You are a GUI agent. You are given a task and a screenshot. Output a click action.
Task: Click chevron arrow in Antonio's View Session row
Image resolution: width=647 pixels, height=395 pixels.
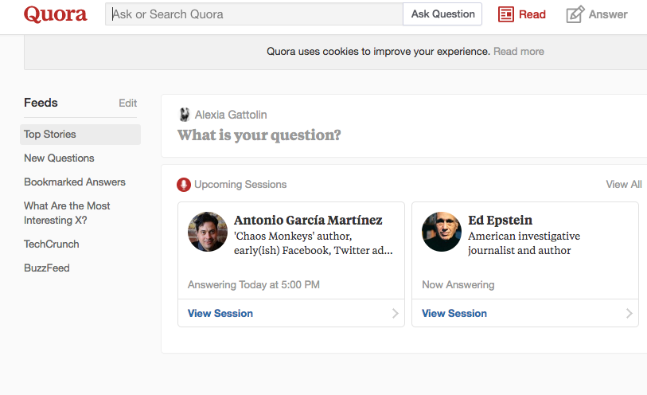pyautogui.click(x=395, y=313)
